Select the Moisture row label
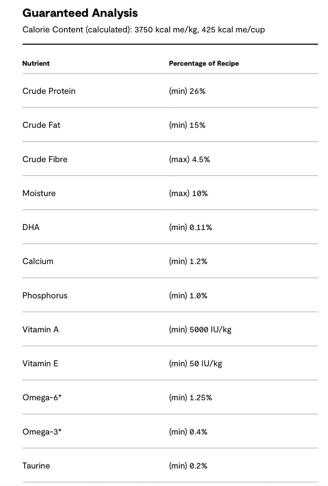This screenshot has height=486, width=328. pos(39,193)
